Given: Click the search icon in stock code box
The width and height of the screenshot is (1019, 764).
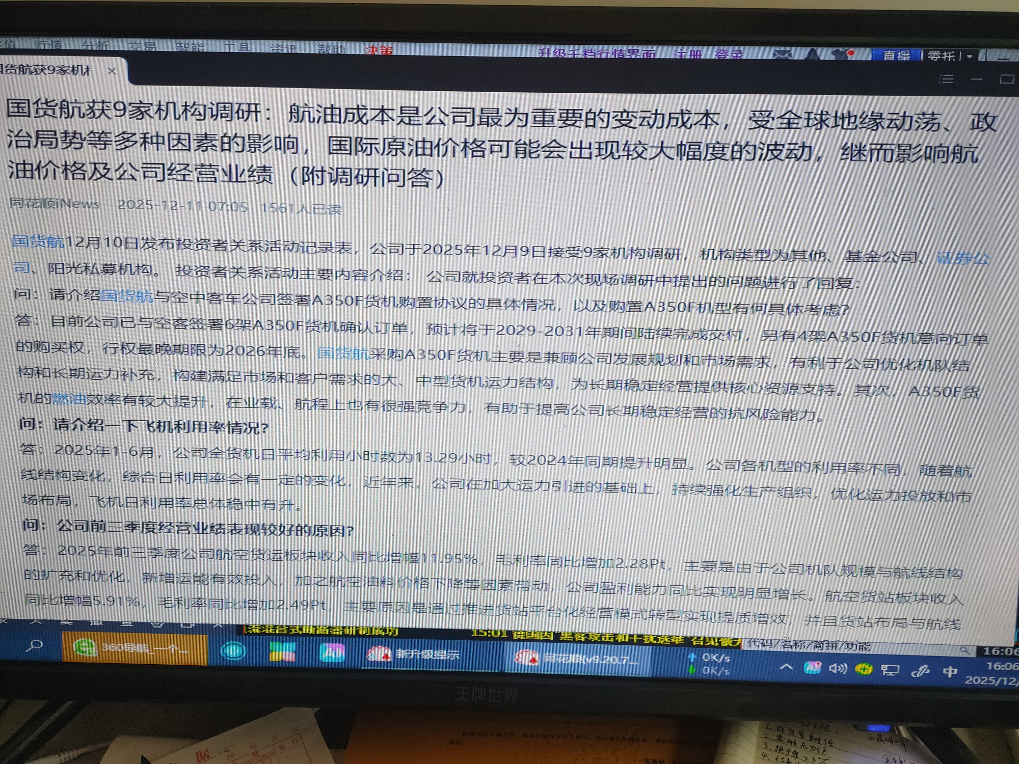Looking at the screenshot, I should (x=964, y=650).
